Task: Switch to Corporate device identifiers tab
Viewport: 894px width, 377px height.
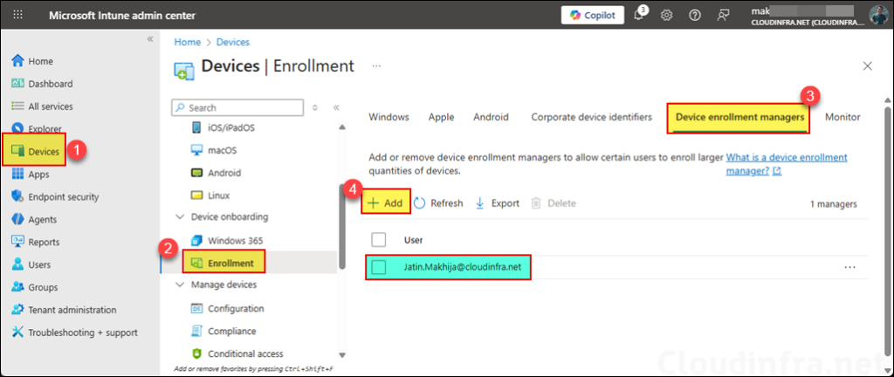Action: [591, 117]
